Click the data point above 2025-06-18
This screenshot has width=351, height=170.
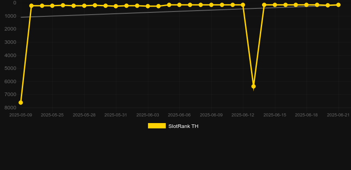coord(307,5)
